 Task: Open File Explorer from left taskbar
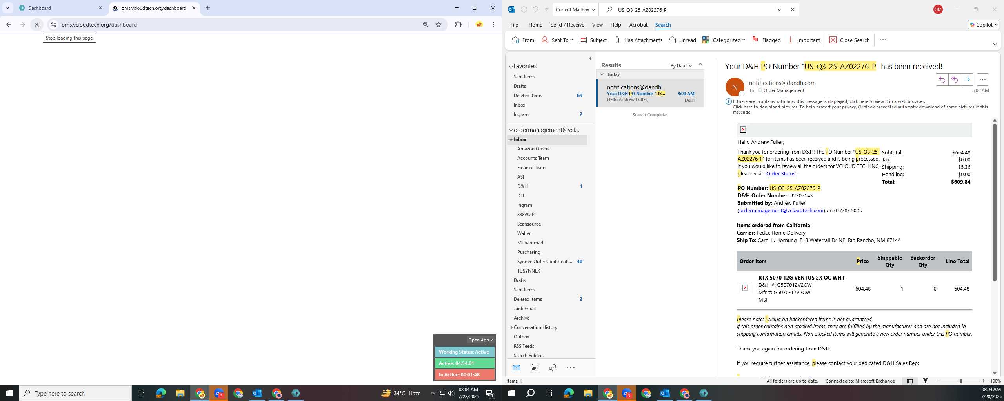(x=180, y=393)
